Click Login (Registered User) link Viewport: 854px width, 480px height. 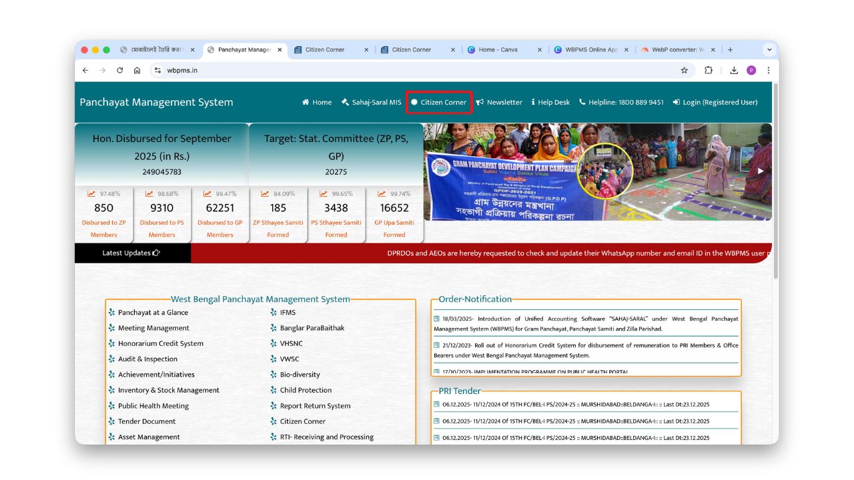click(715, 103)
